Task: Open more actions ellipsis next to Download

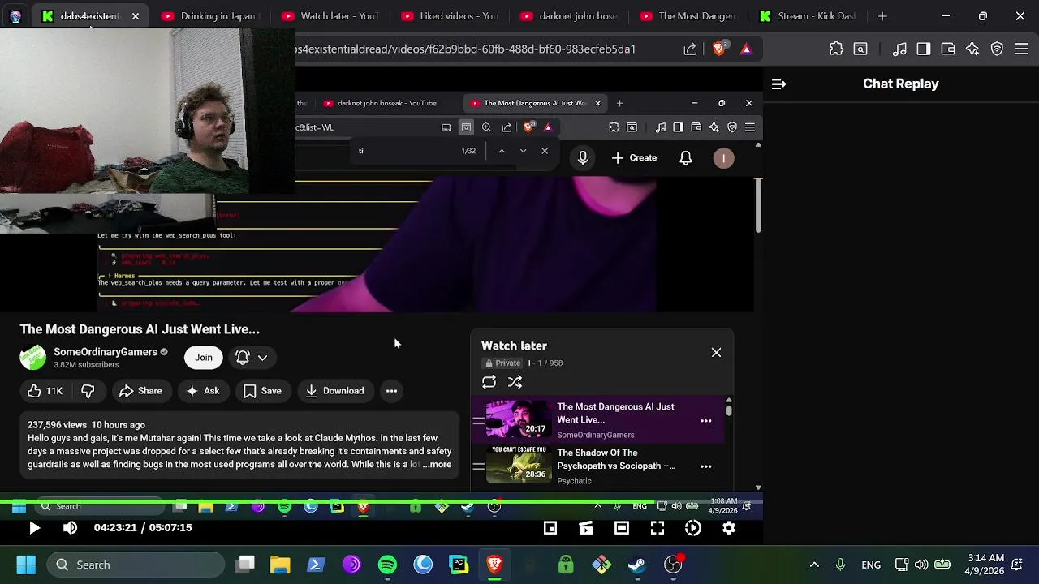Action: click(x=391, y=391)
